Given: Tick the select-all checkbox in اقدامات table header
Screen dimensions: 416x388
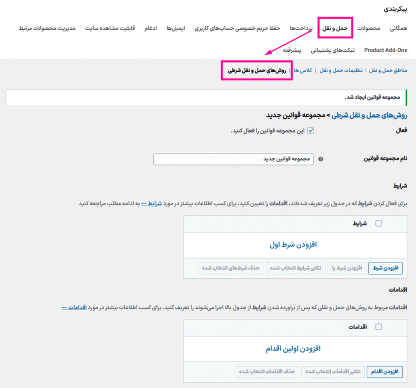Looking at the screenshot, I should (x=378, y=327).
